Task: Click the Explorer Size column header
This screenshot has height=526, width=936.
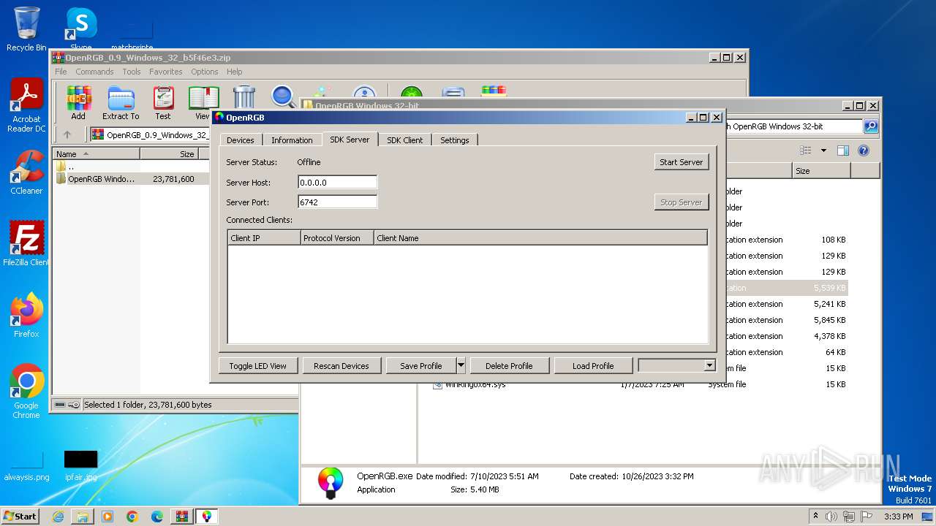Action: [821, 170]
